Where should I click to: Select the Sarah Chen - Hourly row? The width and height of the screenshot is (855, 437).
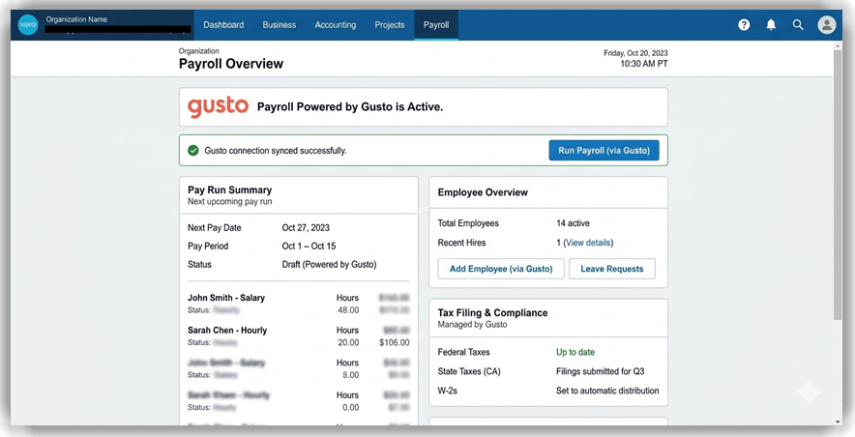click(x=227, y=330)
